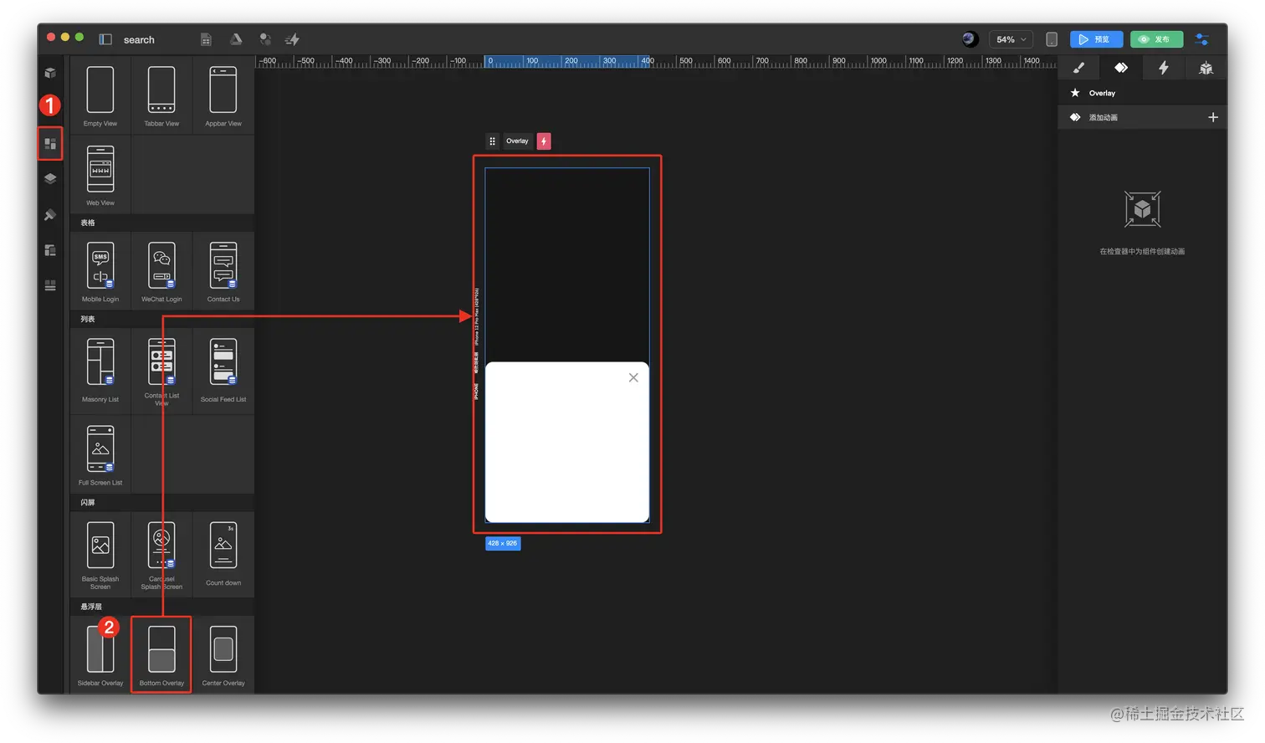Select the Mobile Login template
Viewport: 1265px width, 743px height.
[100, 271]
